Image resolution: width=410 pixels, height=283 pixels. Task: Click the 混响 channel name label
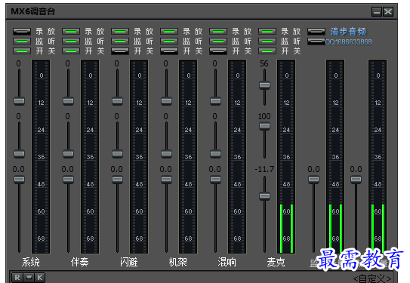point(227,262)
